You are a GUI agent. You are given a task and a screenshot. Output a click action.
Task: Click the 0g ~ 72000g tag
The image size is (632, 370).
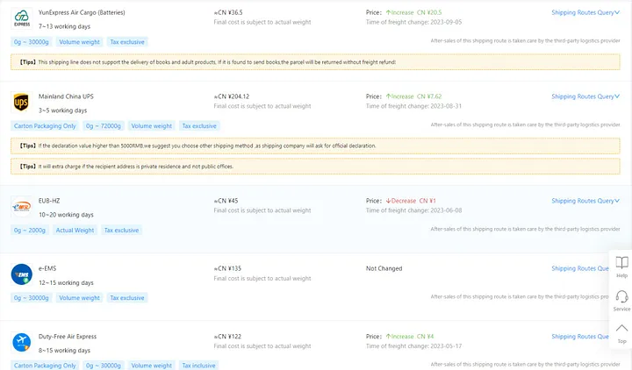click(104, 126)
